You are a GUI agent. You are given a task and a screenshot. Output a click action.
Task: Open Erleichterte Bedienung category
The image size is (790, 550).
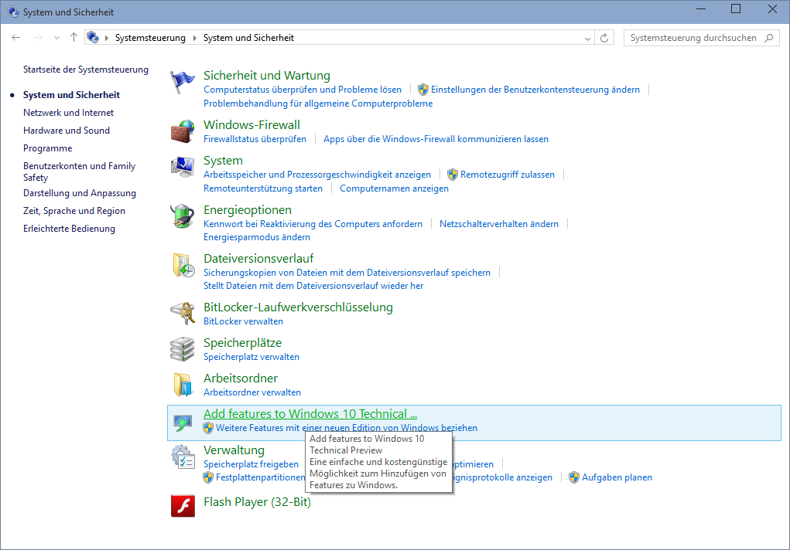tap(69, 229)
